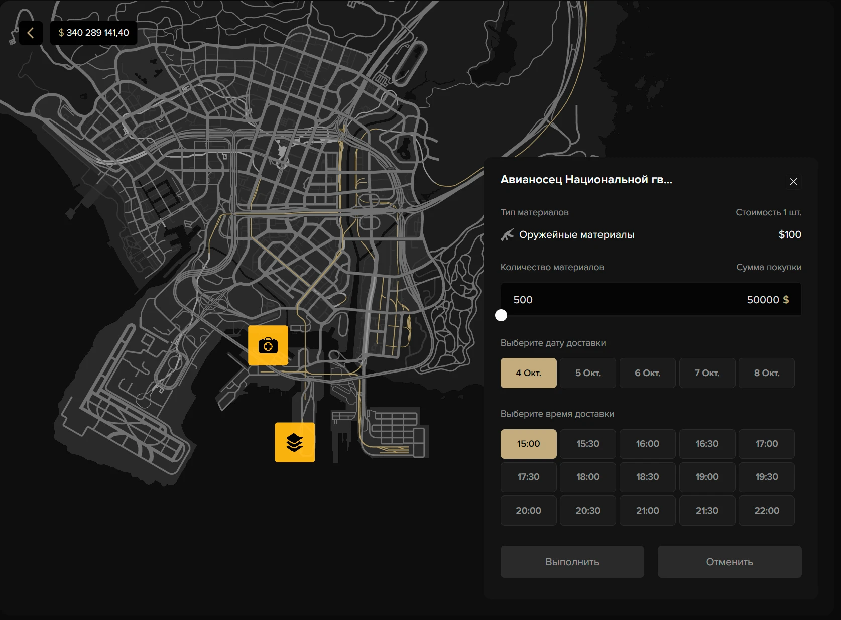Choose the 16:30 delivery time

tap(707, 444)
